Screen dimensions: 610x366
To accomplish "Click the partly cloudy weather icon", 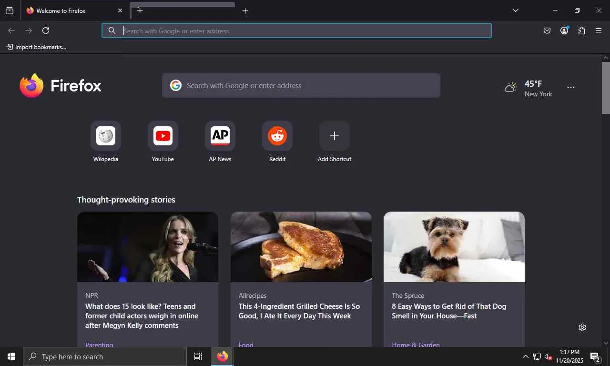I will (x=511, y=87).
